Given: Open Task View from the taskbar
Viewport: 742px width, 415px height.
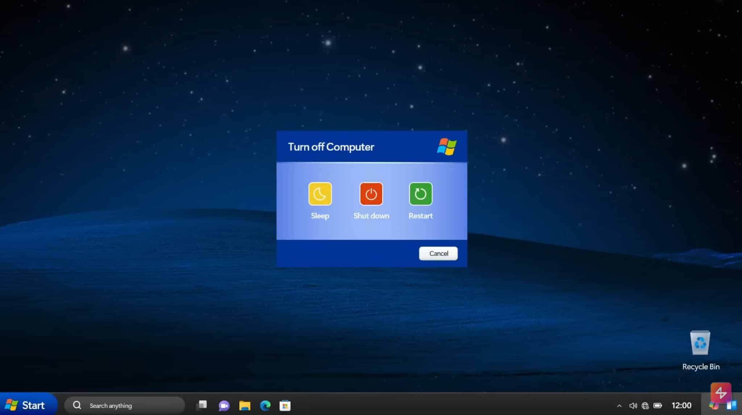Looking at the screenshot, I should pos(201,405).
